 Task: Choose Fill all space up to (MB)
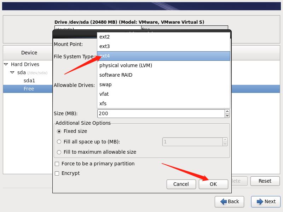(x=59, y=142)
